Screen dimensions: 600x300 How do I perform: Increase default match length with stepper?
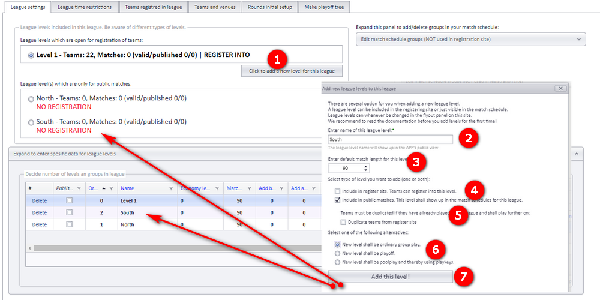[x=366, y=166]
